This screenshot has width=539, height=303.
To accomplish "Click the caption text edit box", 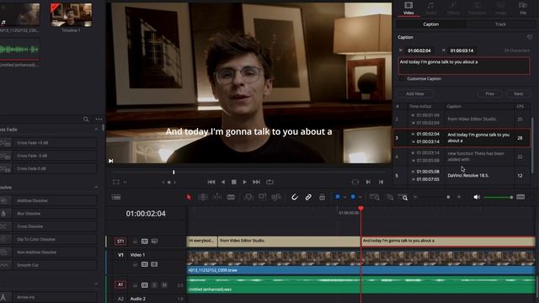I will 464,66.
